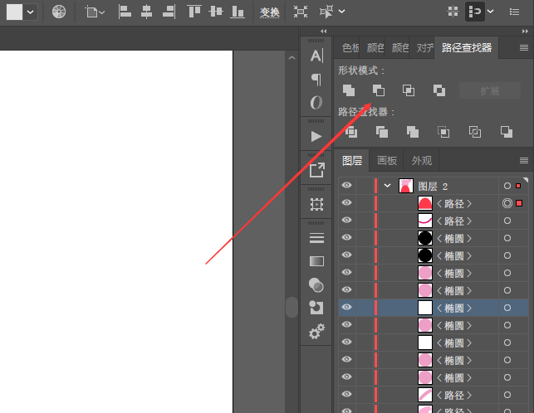Align objects to horizontal center
The image size is (534, 413).
[x=146, y=12]
